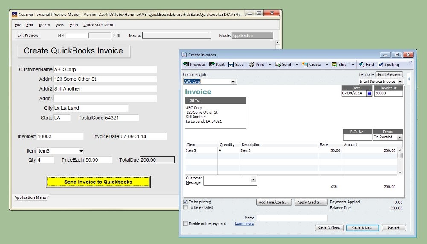Go to next record in Sesame toolbar
Screen dimensions: 427x244
pyautogui.click(x=114, y=35)
